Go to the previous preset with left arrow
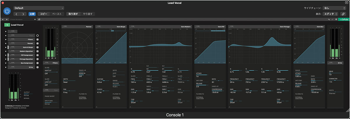Image resolution: width=350 pixels, height=119 pixels. pyautogui.click(x=16, y=14)
